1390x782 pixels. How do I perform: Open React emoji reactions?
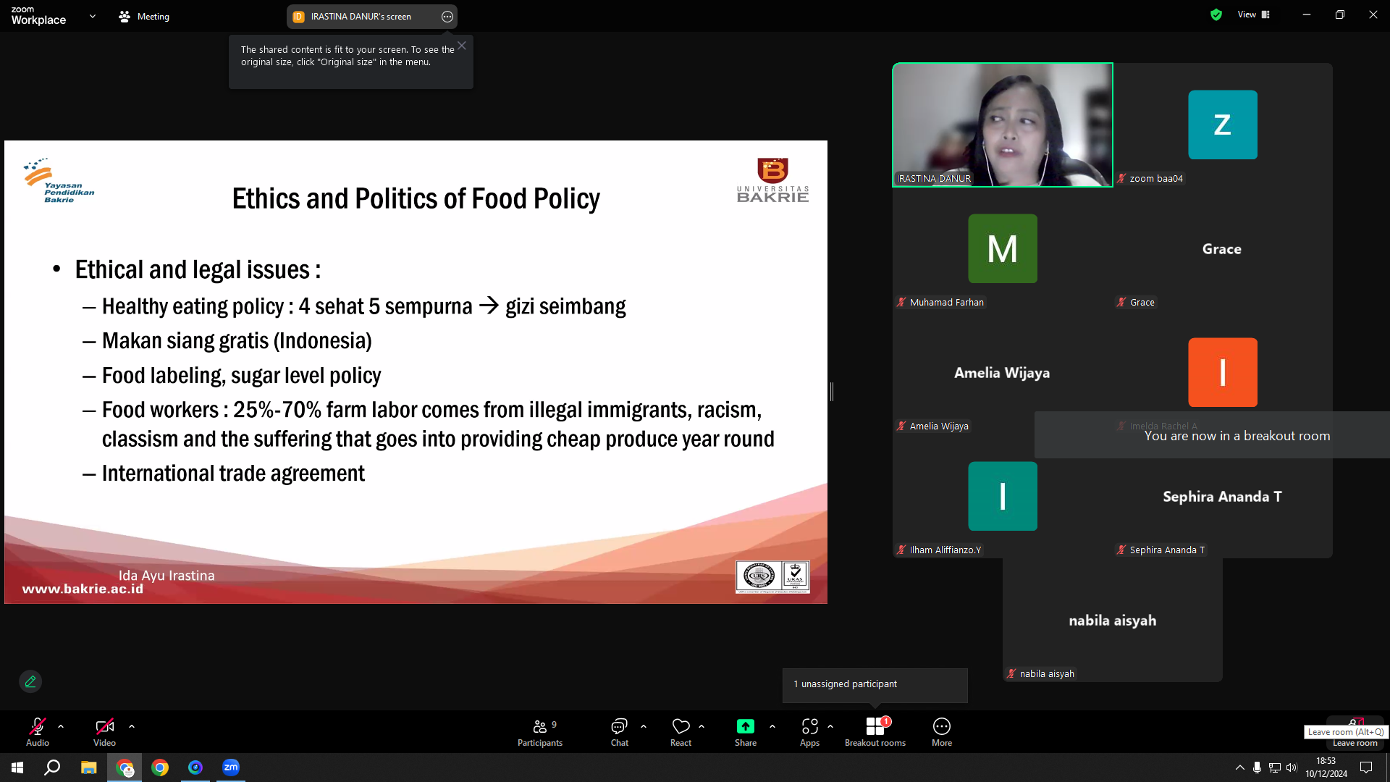pos(681,731)
